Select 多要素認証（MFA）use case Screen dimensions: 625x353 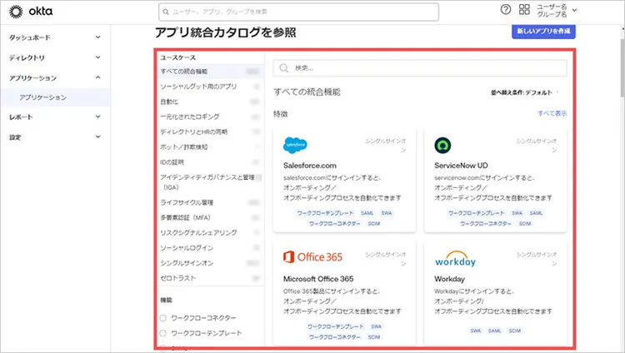(185, 217)
